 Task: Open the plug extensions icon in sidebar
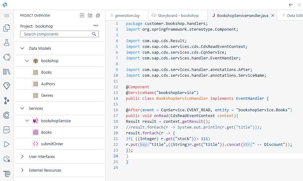pyautogui.click(x=7, y=159)
